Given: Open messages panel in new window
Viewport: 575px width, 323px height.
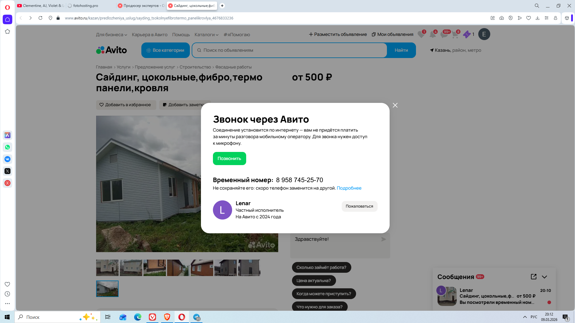Looking at the screenshot, I should (x=533, y=277).
